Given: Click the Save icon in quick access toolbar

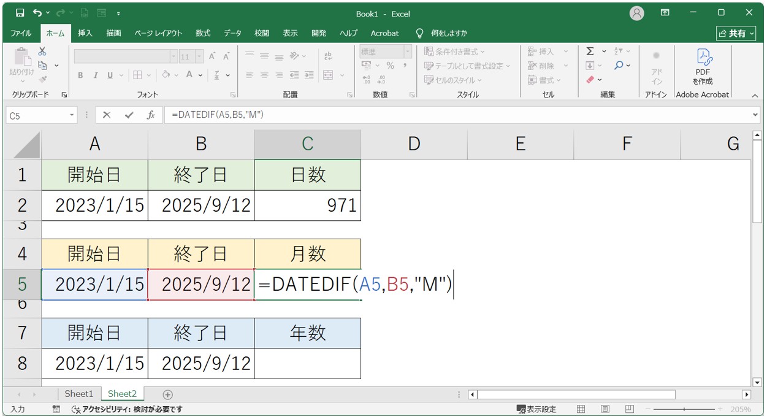Looking at the screenshot, I should tap(20, 13).
